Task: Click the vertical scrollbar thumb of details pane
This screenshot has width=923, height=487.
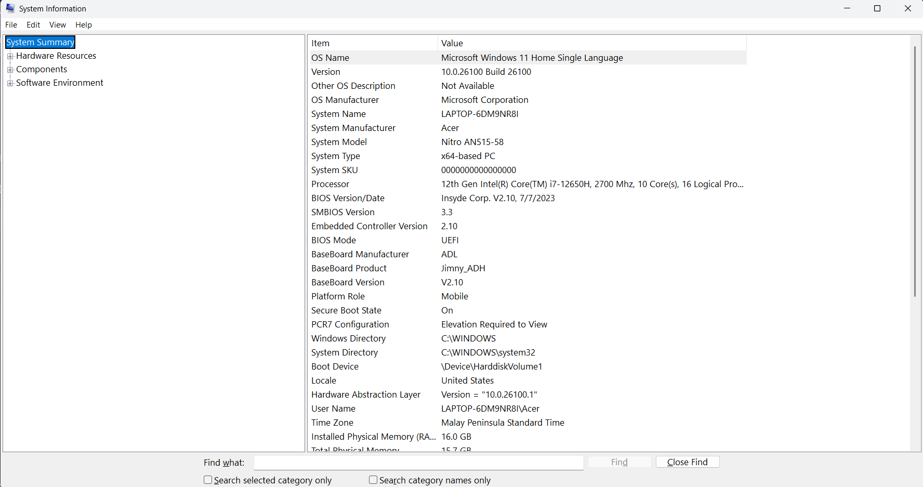Action: [x=915, y=172]
